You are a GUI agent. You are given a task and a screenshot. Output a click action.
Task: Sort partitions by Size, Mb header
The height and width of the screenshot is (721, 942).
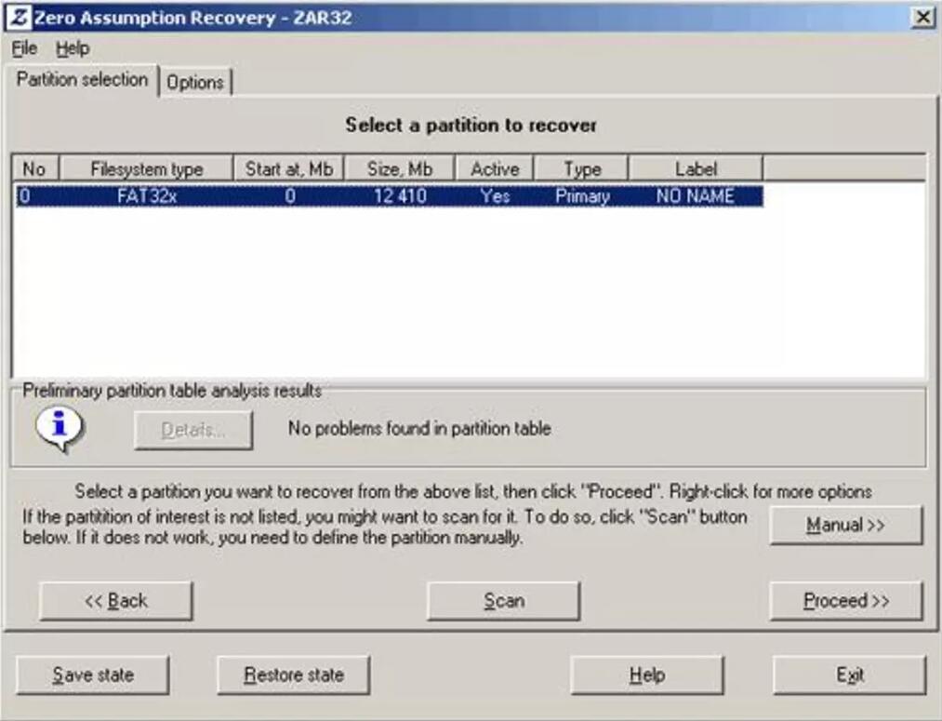pos(400,169)
